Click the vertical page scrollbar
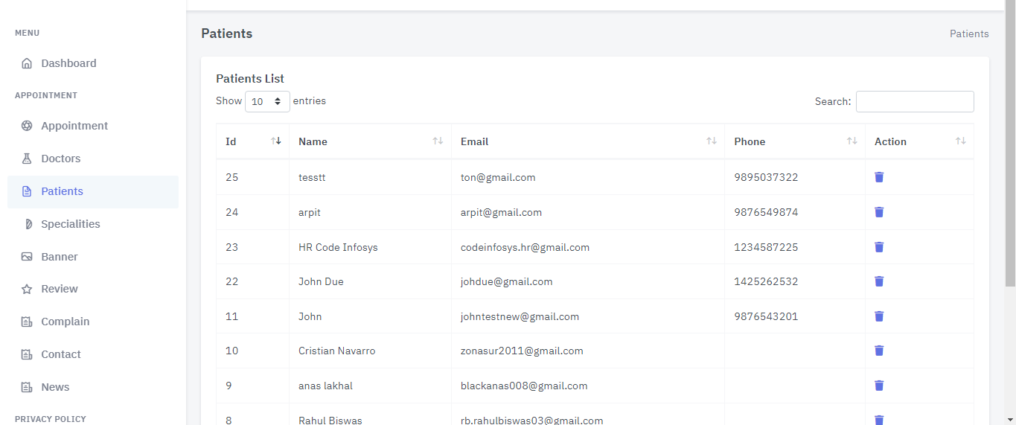This screenshot has width=1016, height=425. point(1010,149)
